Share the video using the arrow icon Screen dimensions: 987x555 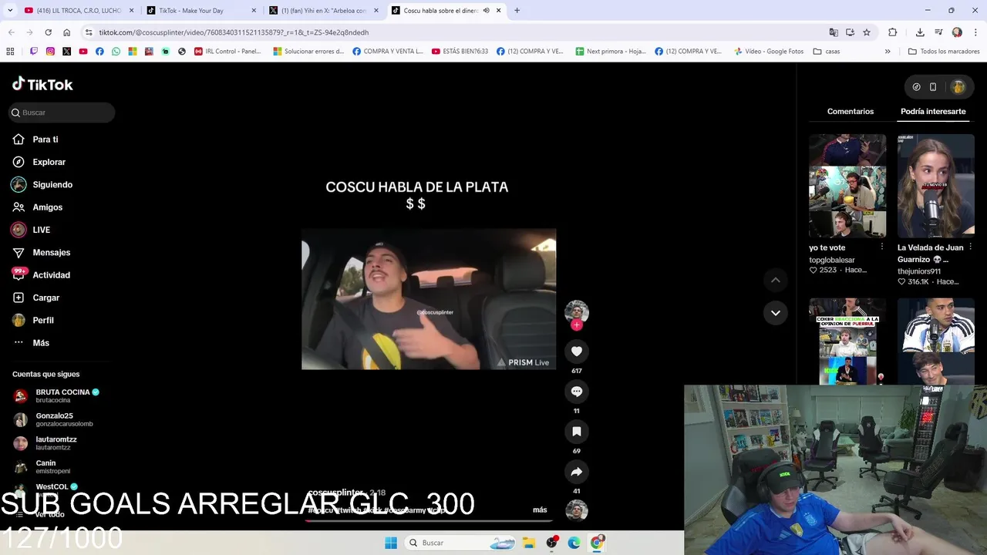[576, 472]
